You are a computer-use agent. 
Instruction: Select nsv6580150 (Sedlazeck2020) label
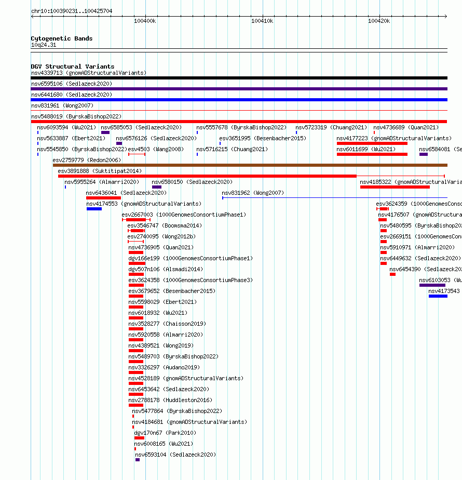pos(192,182)
